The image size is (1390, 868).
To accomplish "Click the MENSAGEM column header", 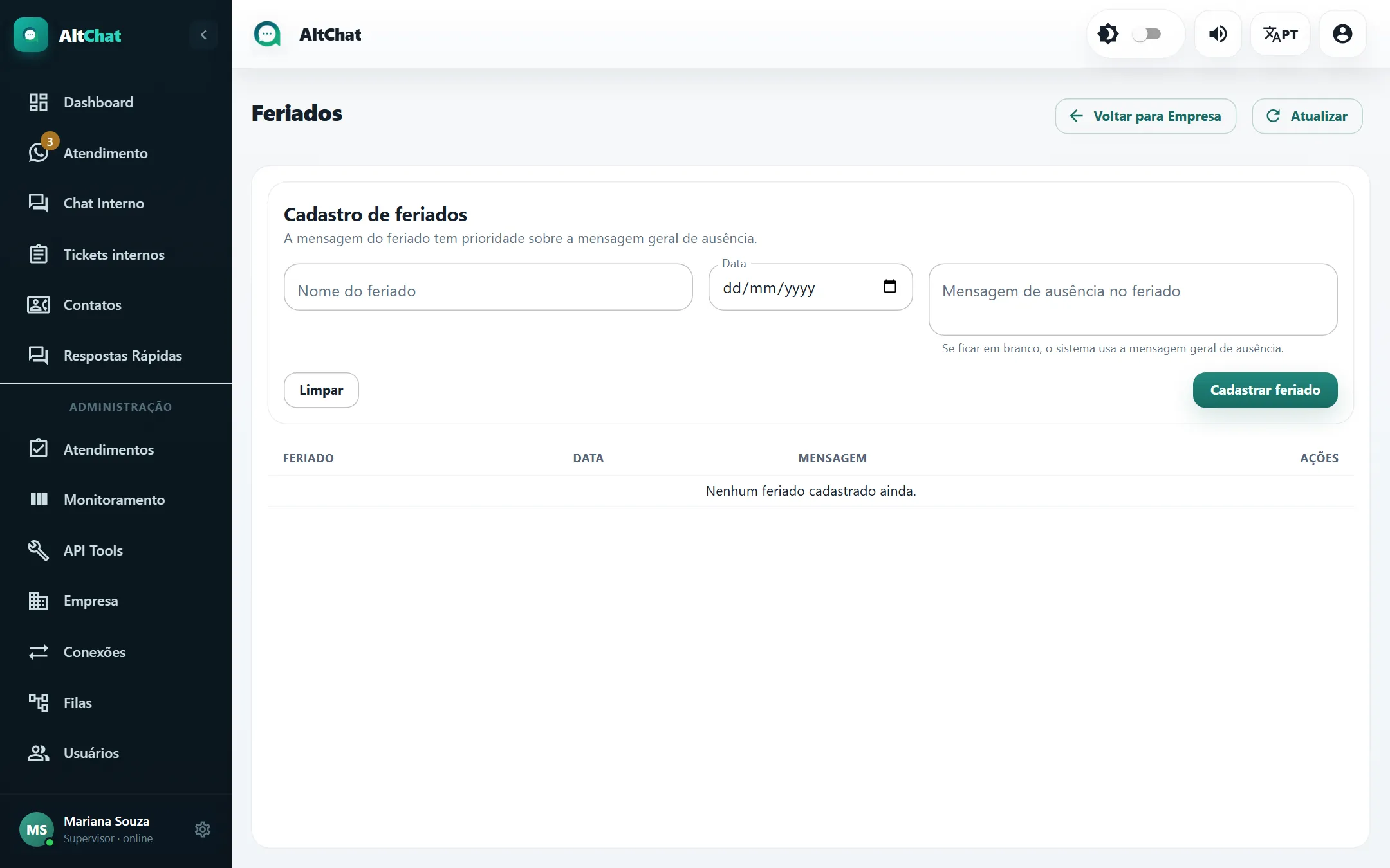I will (833, 458).
